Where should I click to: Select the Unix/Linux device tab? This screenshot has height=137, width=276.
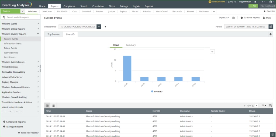[x=47, y=11]
